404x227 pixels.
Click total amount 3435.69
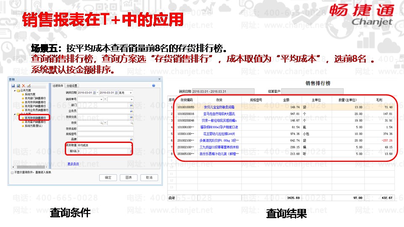coord(293,198)
